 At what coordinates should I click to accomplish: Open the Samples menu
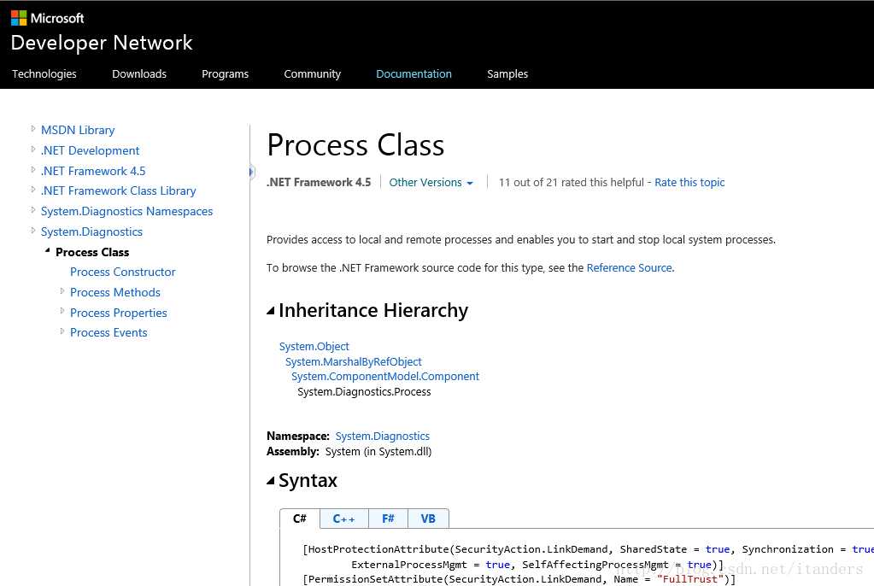click(507, 73)
